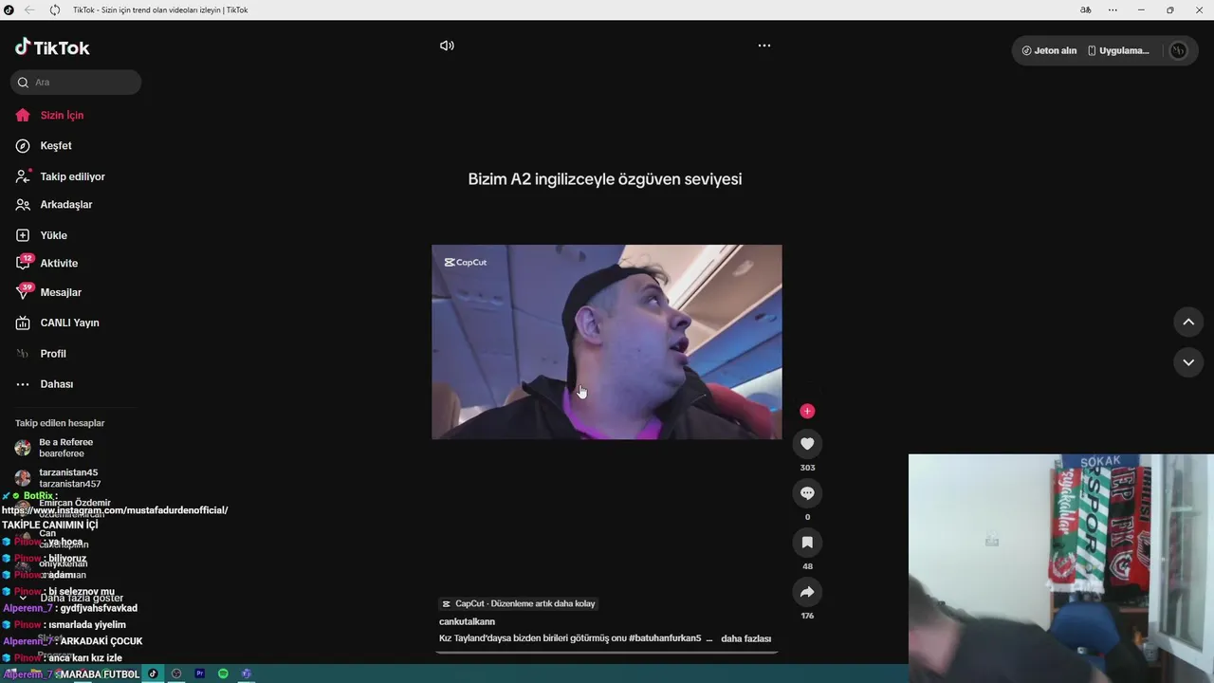Open browser three-dot settings menu
Image resolution: width=1214 pixels, height=683 pixels.
click(1113, 9)
